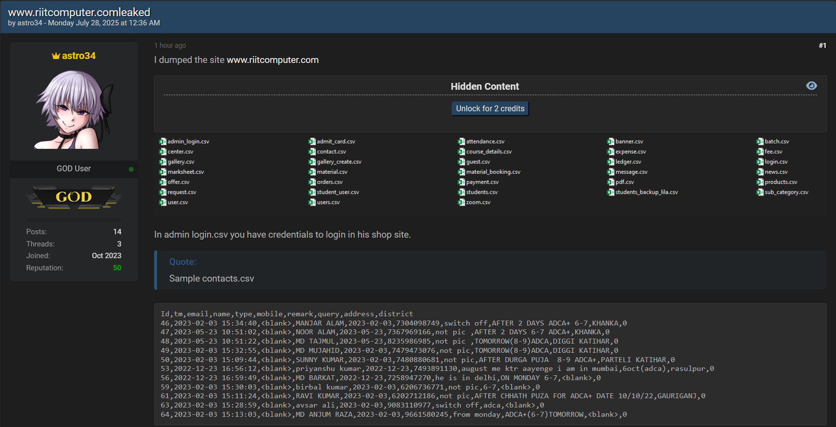This screenshot has height=427, width=836.
Task: Click the sub_category.csv file icon
Action: click(760, 192)
